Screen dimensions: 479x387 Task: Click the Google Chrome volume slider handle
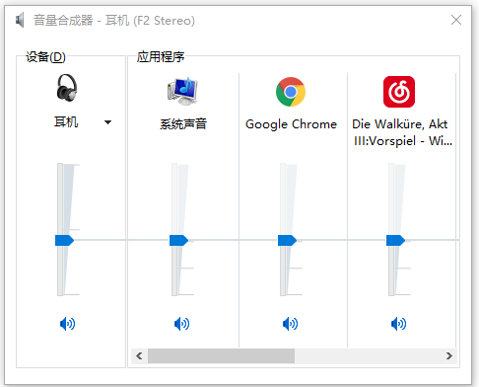(287, 241)
